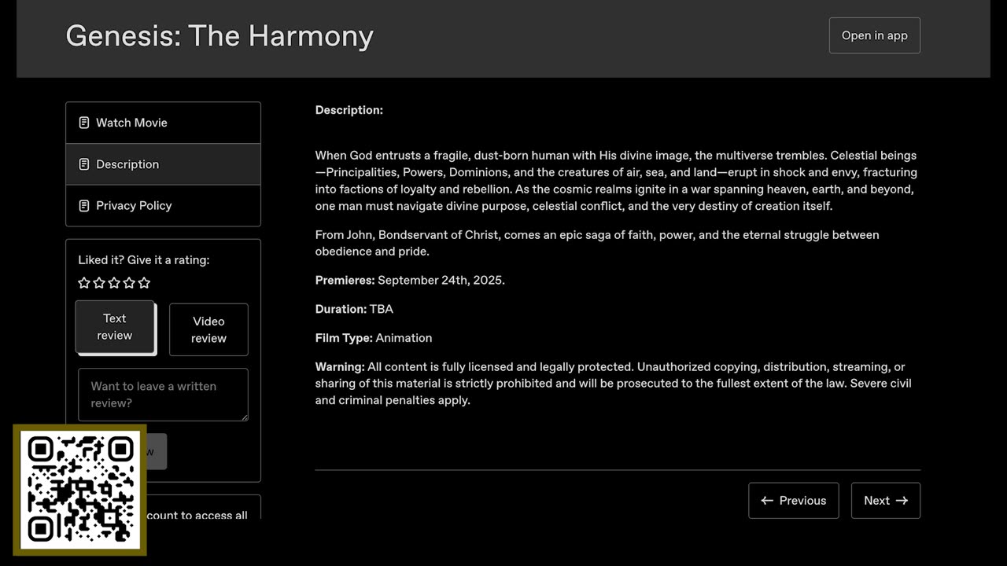Click the Watch Movie document icon
The width and height of the screenshot is (1007, 566).
[x=84, y=123]
